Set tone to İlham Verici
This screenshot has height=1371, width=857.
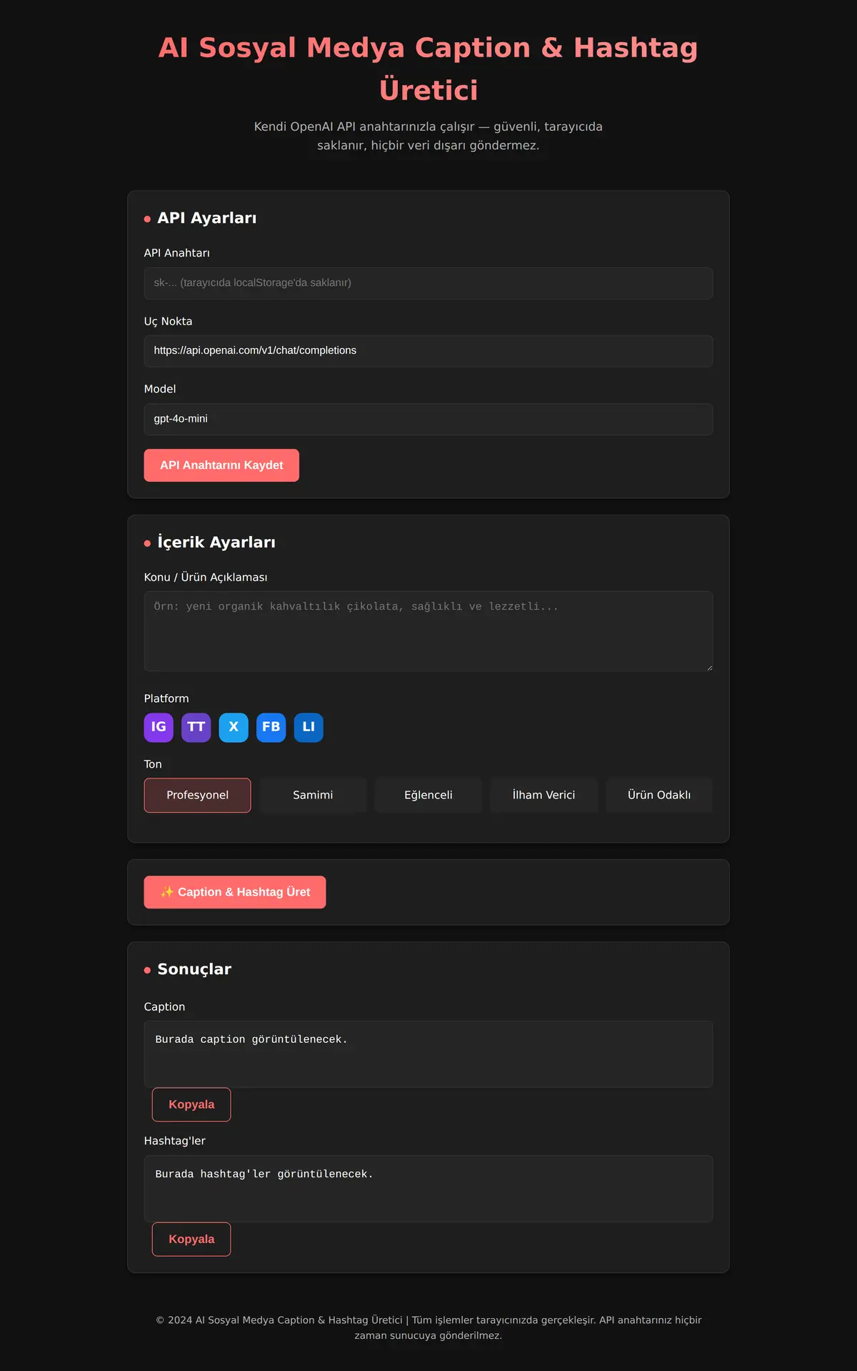[x=543, y=795]
